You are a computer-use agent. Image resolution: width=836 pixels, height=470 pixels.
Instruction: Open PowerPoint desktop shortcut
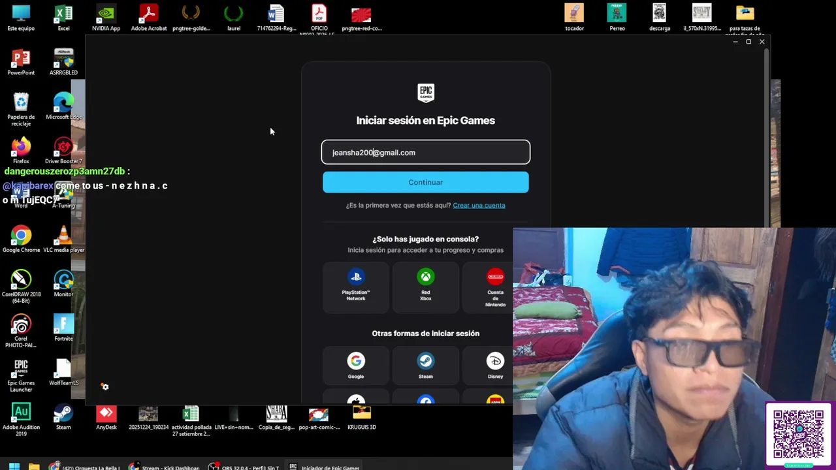[21, 62]
